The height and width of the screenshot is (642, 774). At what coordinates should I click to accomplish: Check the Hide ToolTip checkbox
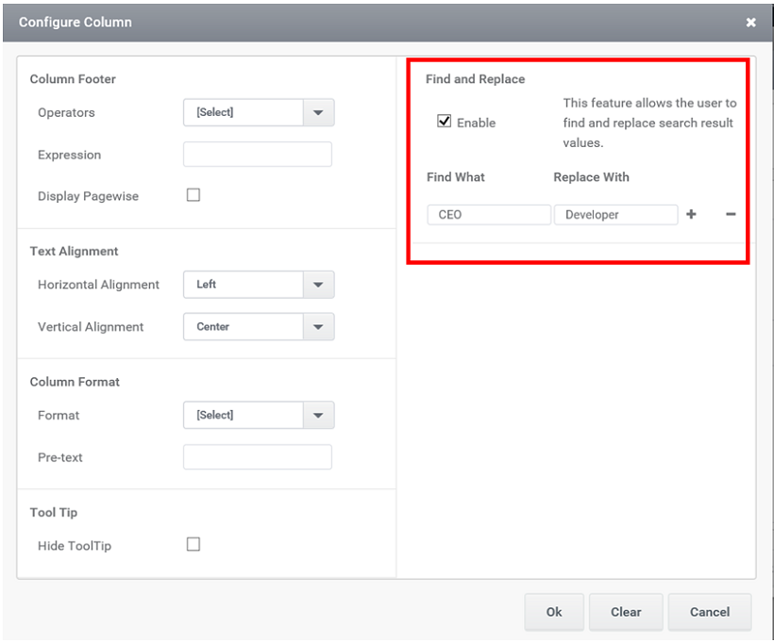[x=193, y=544]
